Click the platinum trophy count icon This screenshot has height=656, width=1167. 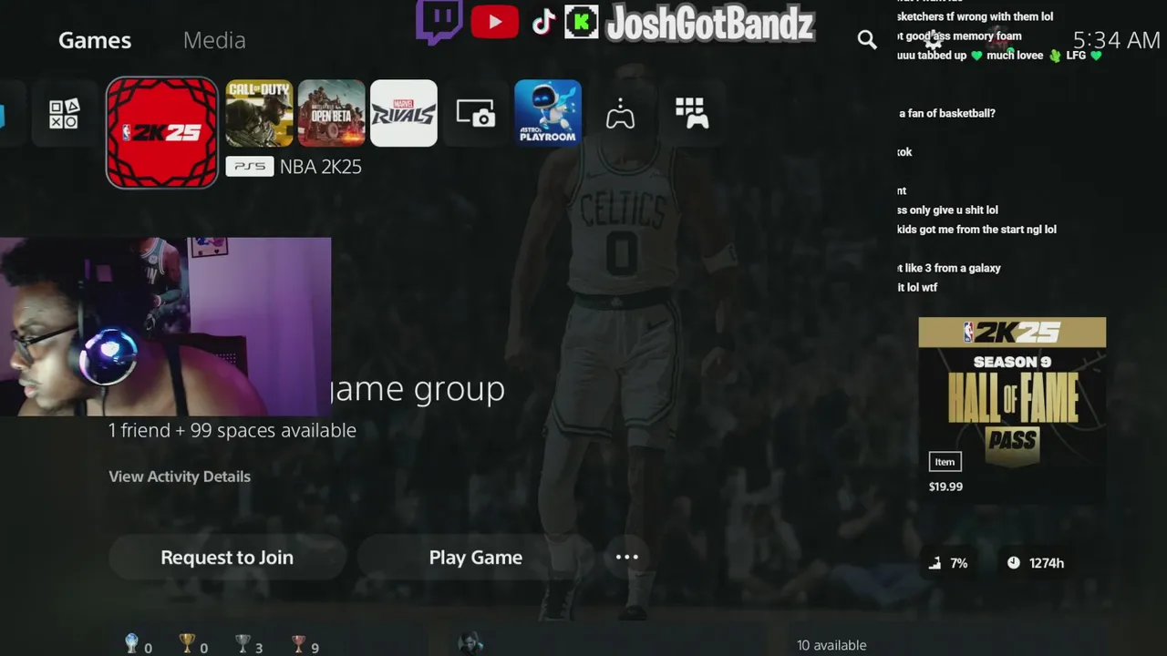[132, 644]
